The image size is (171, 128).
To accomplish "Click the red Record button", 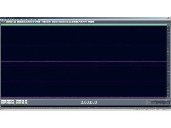I will pyautogui.click(x=13, y=103).
